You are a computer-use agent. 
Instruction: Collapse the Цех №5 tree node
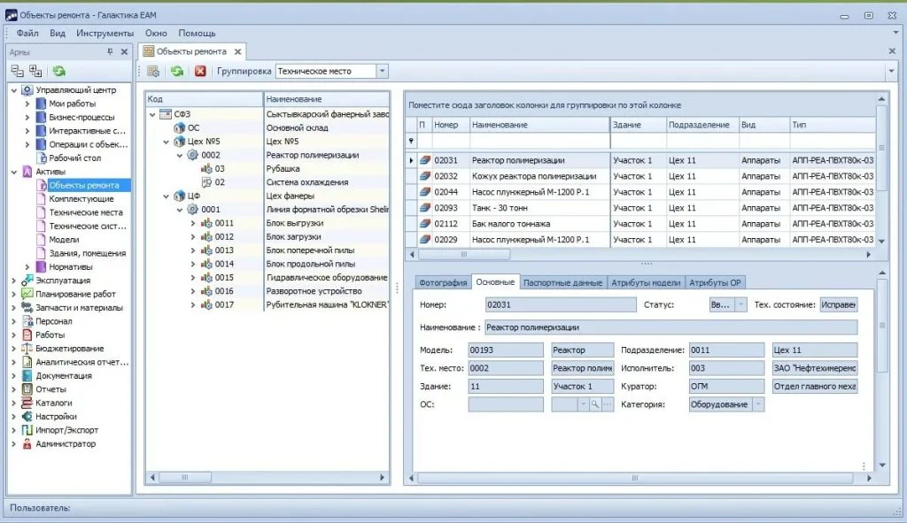pos(166,142)
